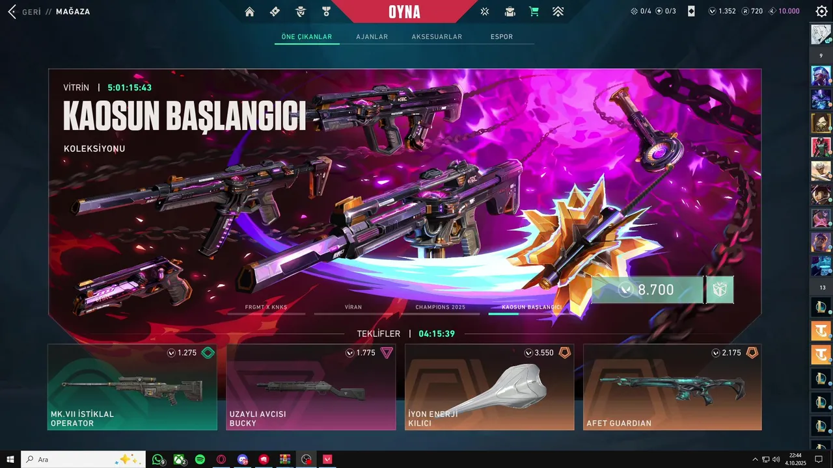The height and width of the screenshot is (468, 833).
Task: Click the 1.352 Valorant Points balance
Action: coord(722,11)
